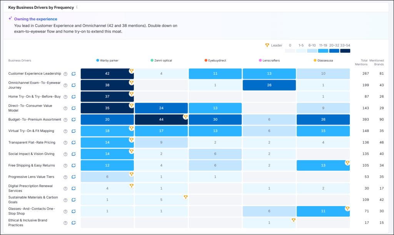Click the Progressive Lens Value Tiers label
The width and height of the screenshot is (394, 235).
[x=31, y=177]
